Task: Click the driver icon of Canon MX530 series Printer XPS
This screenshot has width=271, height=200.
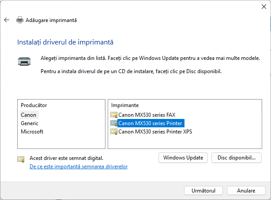Action: tap(114, 132)
